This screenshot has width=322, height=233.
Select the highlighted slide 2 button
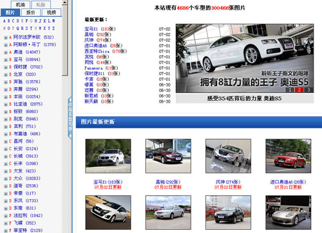[x=299, y=90]
